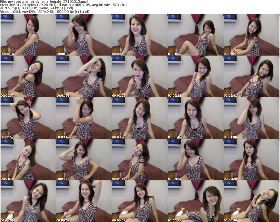Click the Video h264 info line
The width and height of the screenshot is (280, 222).
coord(45,11)
